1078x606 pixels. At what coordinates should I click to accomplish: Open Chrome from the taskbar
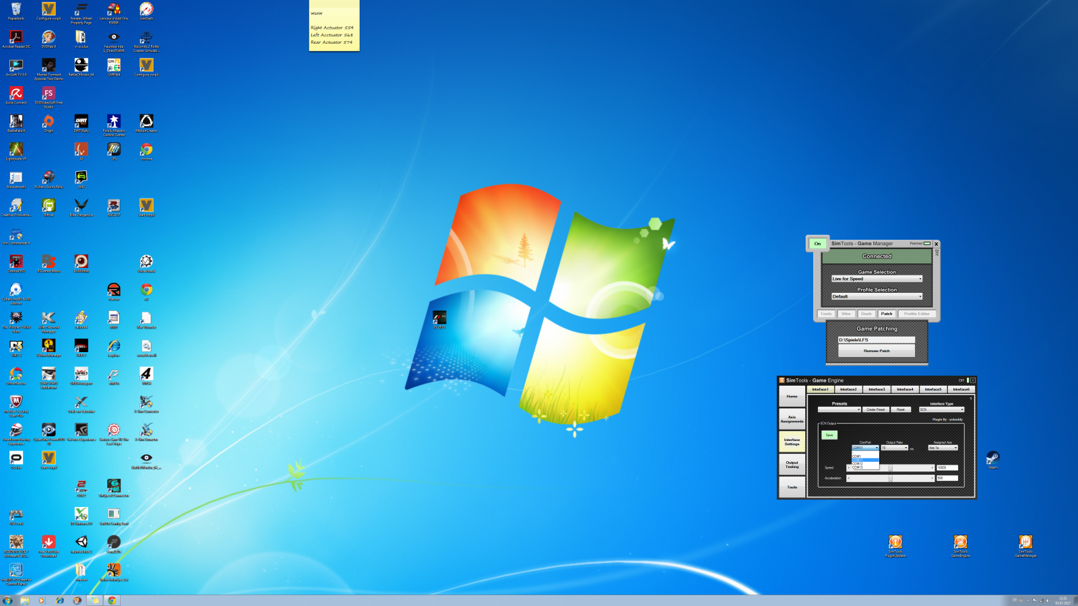tap(112, 601)
